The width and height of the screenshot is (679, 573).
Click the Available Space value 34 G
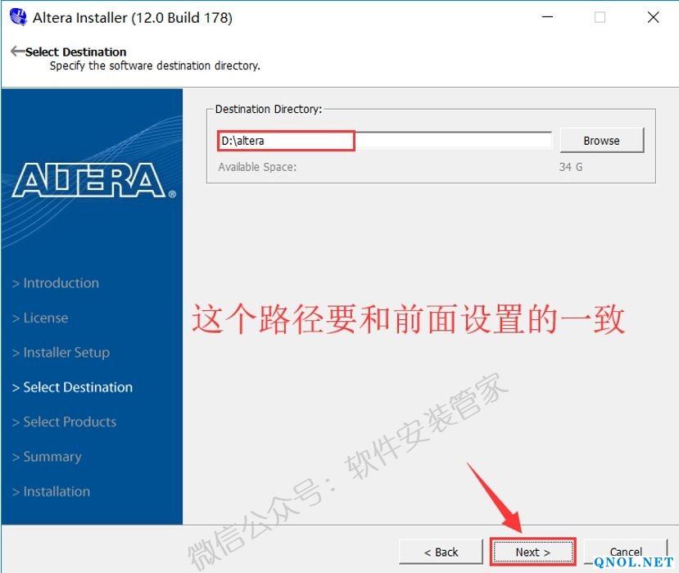click(570, 167)
